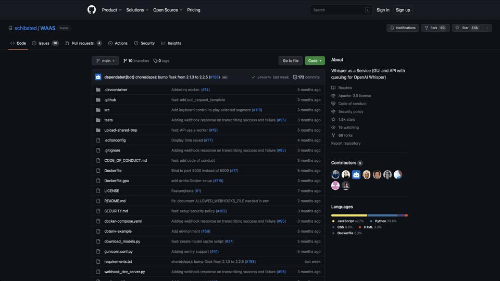Star the WAAS repository
The width and height of the screenshot is (500, 281).
466,28
